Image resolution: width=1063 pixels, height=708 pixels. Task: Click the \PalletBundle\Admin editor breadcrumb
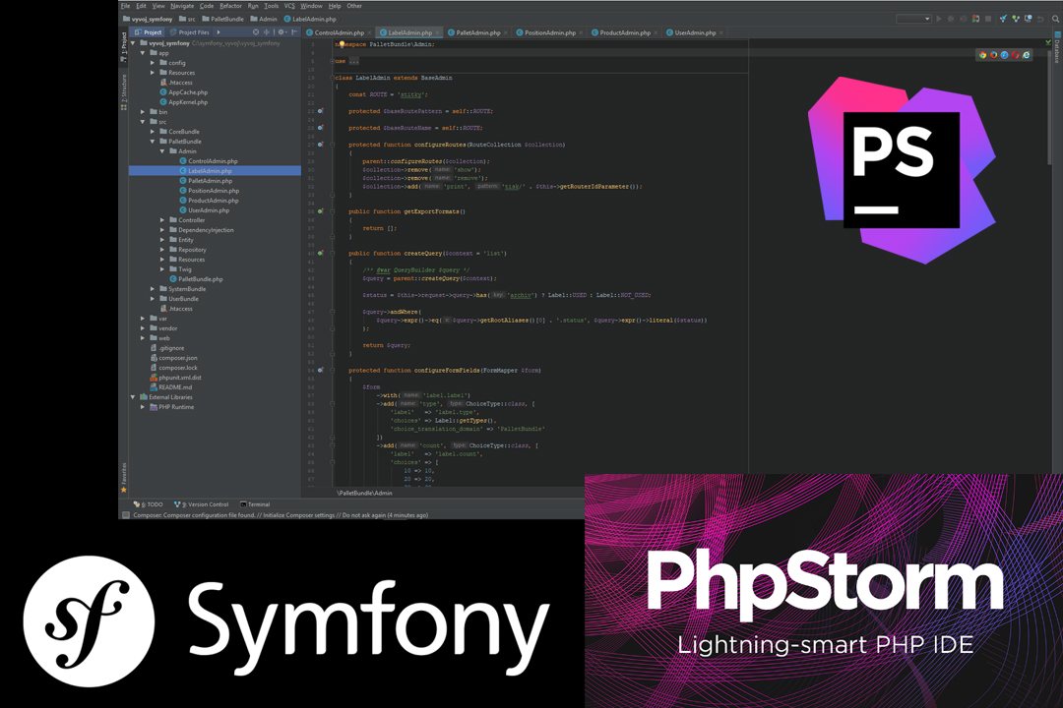click(364, 493)
